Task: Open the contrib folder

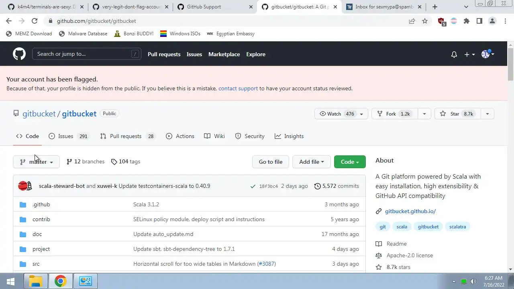Action: pos(41,219)
